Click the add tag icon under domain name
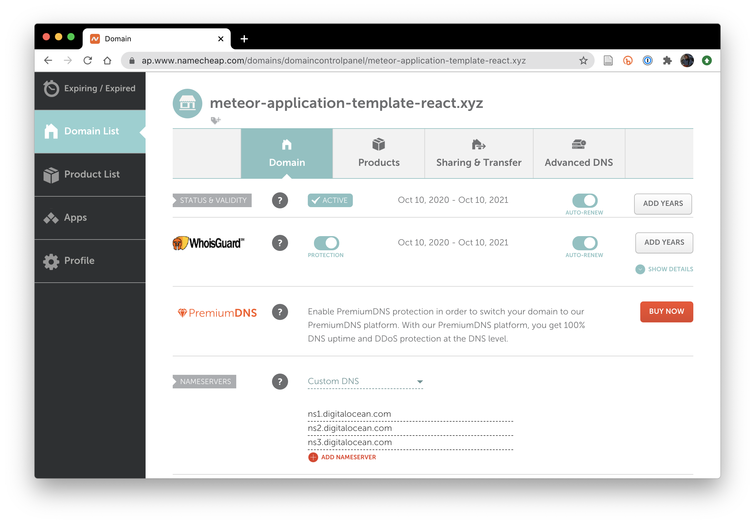The width and height of the screenshot is (755, 524). [x=216, y=121]
